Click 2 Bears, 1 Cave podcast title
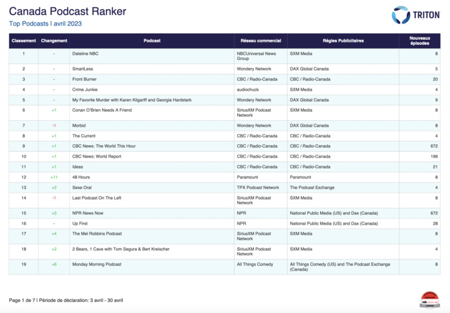450x313 pixels. (x=121, y=249)
